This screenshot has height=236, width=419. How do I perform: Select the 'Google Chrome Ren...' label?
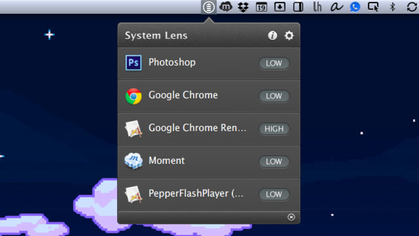197,128
